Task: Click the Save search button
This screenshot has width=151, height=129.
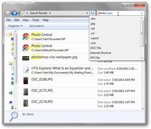Action: 37,26
